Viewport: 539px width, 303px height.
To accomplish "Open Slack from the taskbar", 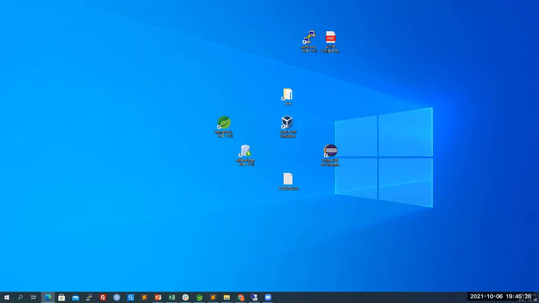I will coord(185,298).
